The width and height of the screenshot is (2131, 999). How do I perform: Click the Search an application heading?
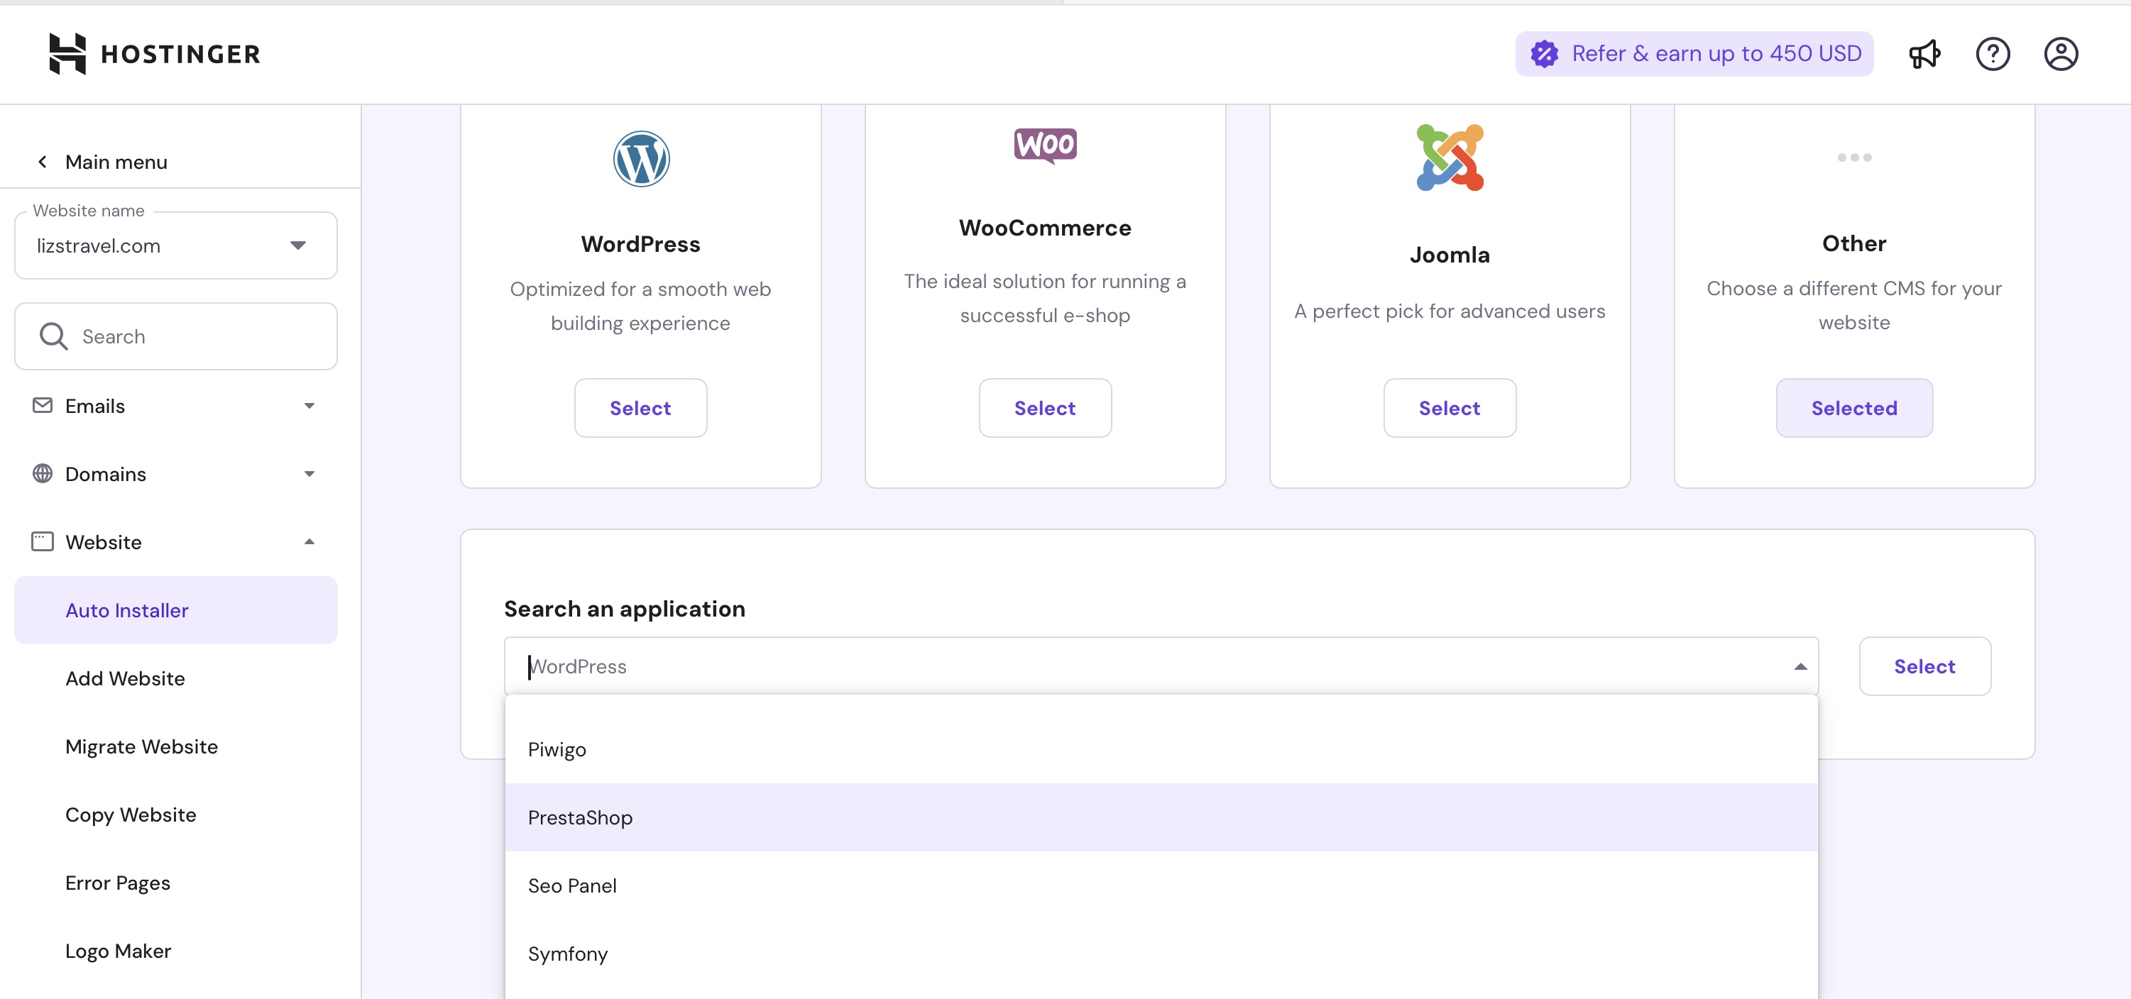click(x=625, y=609)
